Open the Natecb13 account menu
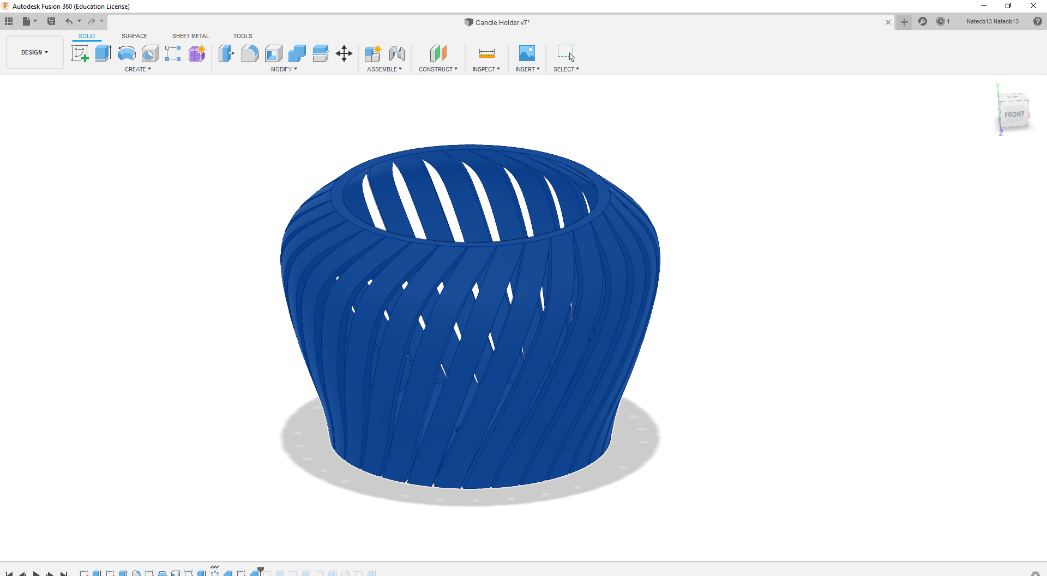 (992, 22)
